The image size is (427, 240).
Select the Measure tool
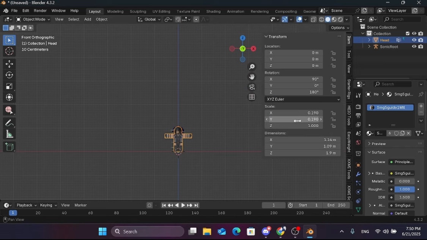[9, 134]
